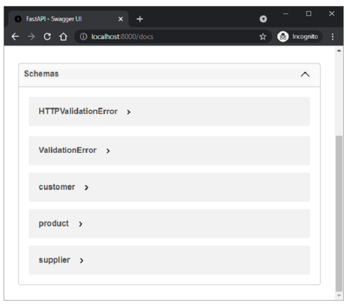
Task: Click the vertical scrollbar thumb
Action: 339,213
